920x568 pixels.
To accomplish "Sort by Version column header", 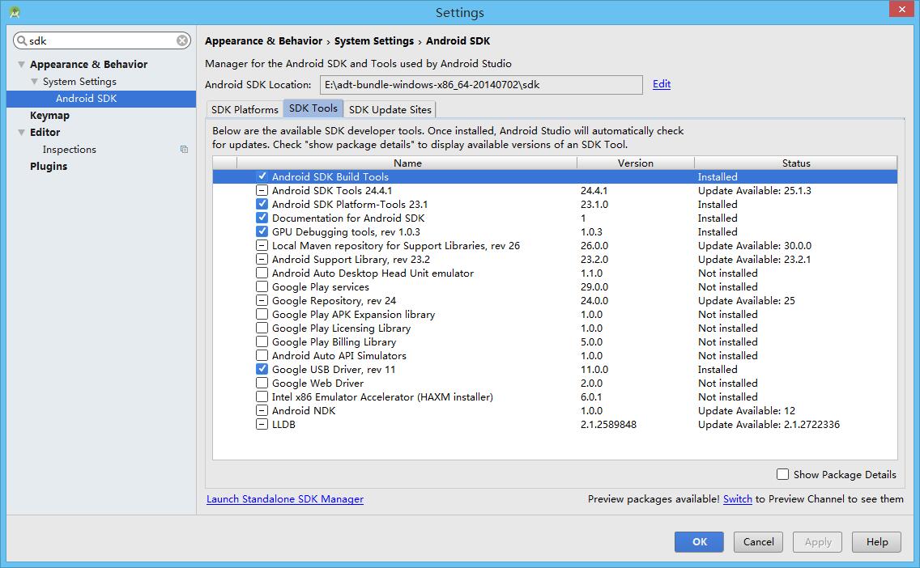I will (x=636, y=163).
